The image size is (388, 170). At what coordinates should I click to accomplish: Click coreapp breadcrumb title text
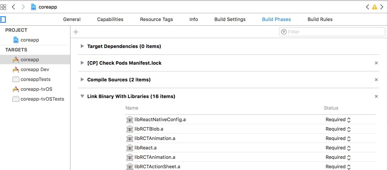[x=48, y=7]
